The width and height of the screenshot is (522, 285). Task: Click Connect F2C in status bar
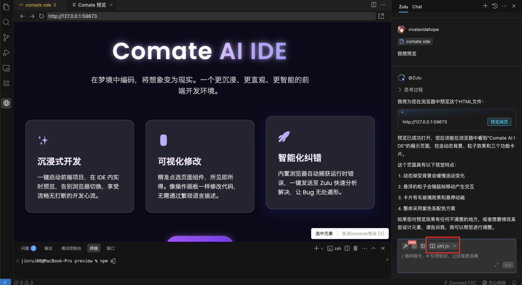pos(460,283)
